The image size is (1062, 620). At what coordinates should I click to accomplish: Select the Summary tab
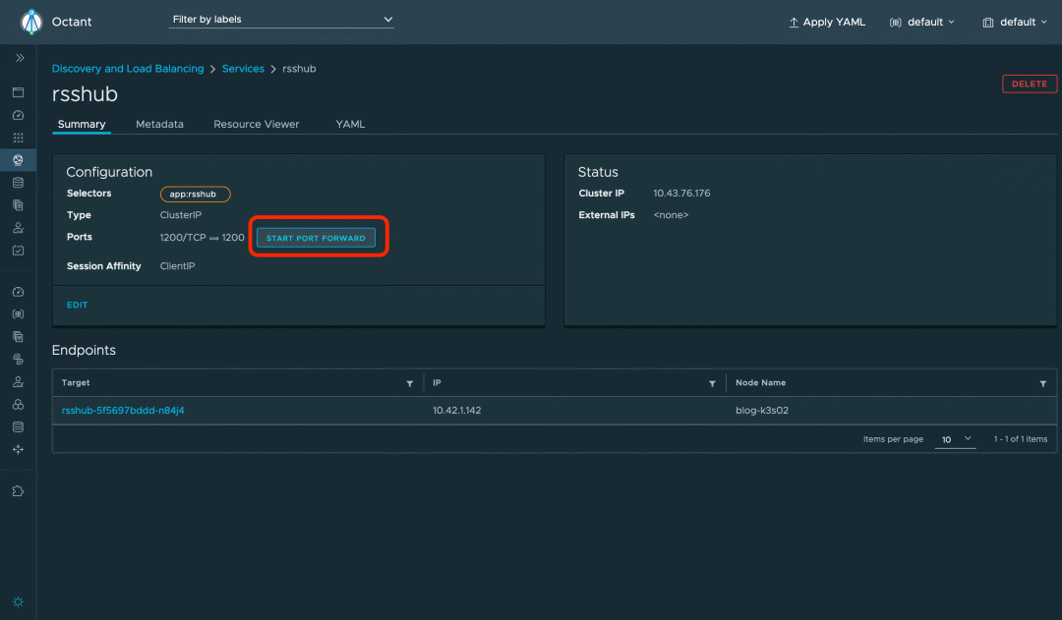tap(82, 124)
